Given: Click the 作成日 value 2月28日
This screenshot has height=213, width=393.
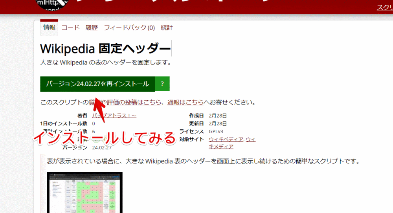Looking at the screenshot, I should 218,116.
